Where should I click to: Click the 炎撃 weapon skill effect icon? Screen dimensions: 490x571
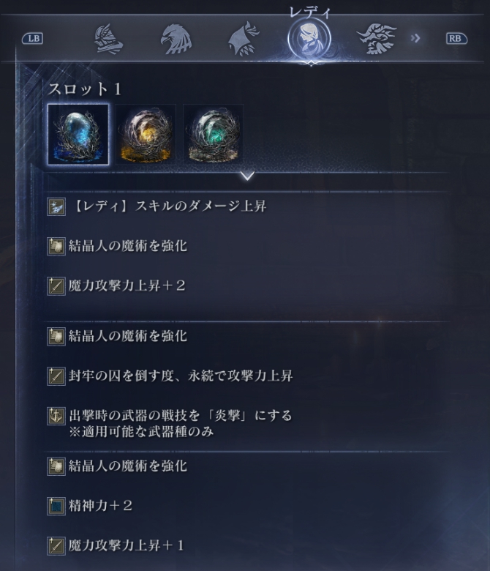56,417
